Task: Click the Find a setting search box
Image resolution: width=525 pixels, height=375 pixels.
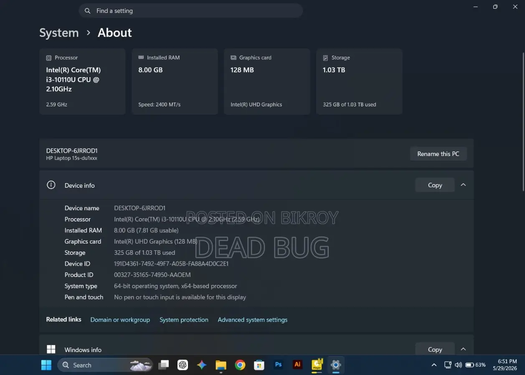Action: pyautogui.click(x=190, y=11)
